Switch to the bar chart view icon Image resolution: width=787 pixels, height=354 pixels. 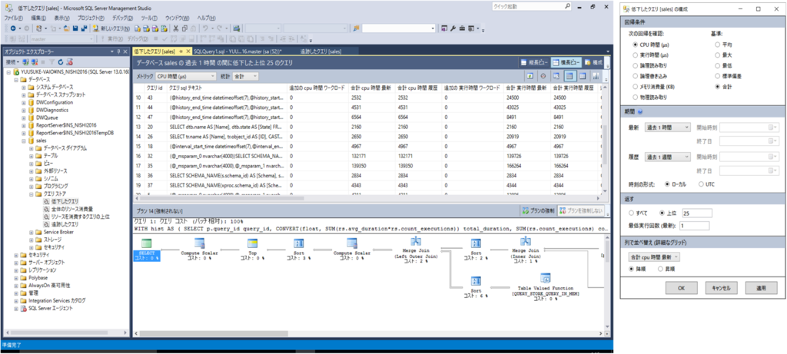(x=596, y=76)
